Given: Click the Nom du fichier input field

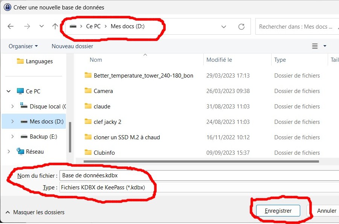Looking at the screenshot, I should pos(196,175).
